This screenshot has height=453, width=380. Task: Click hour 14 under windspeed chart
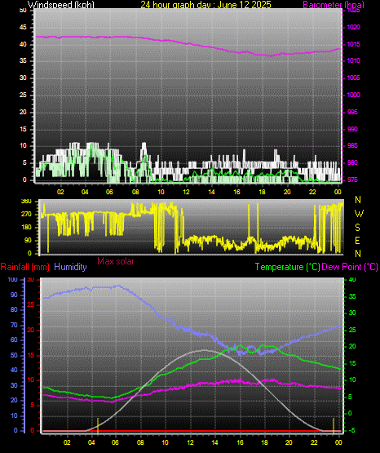pyautogui.click(x=211, y=192)
